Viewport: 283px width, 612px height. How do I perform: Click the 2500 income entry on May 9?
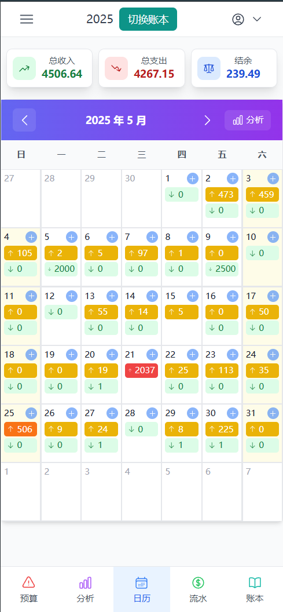tap(222, 269)
